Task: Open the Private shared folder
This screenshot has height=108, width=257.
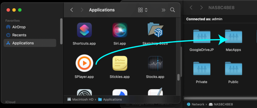Action: [202, 68]
